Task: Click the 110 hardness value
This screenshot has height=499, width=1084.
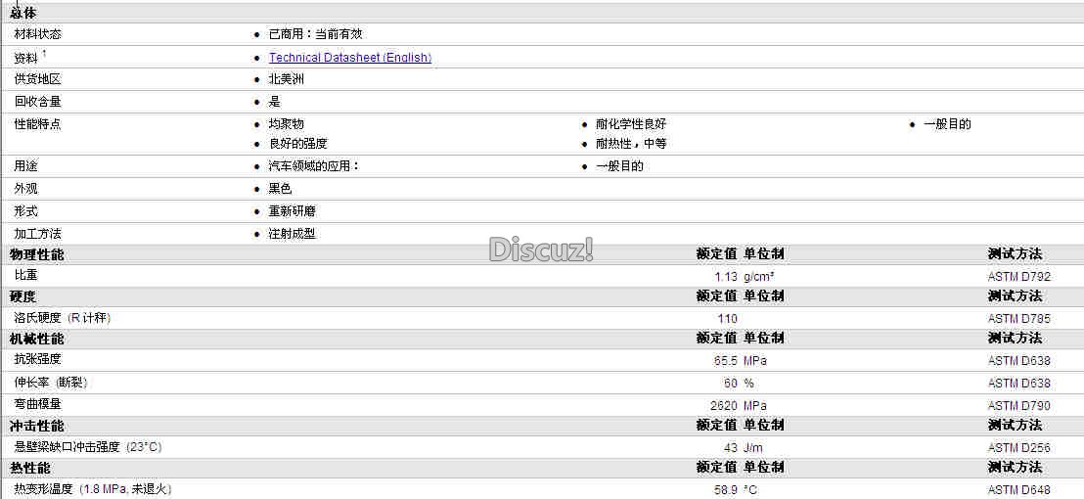Action: 728,319
